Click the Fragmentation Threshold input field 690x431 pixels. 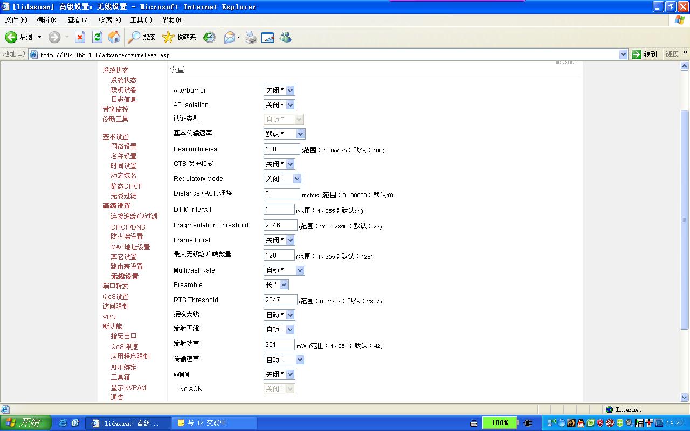pos(280,225)
